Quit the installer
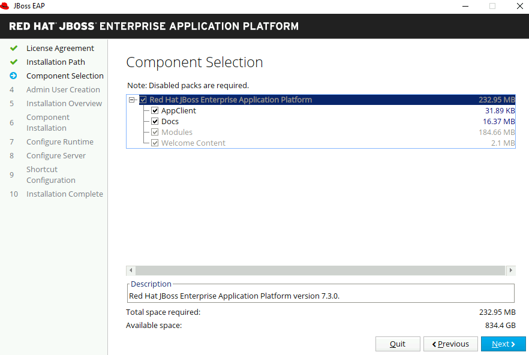529x355 pixels. point(398,344)
